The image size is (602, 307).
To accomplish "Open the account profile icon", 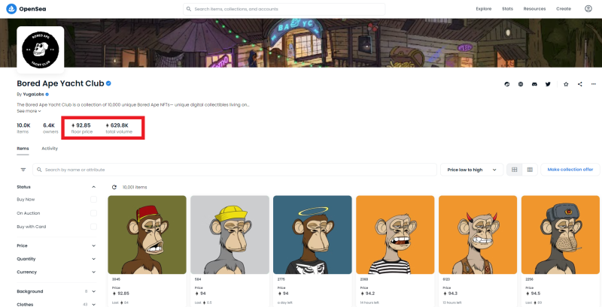I will click(x=588, y=9).
